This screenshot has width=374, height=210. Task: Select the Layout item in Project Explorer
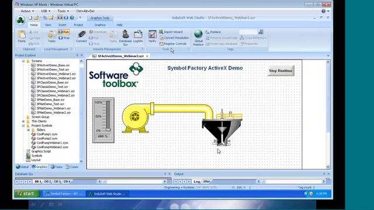[x=36, y=160]
